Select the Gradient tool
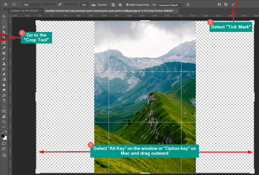The width and height of the screenshot is (259, 175). 4,79
